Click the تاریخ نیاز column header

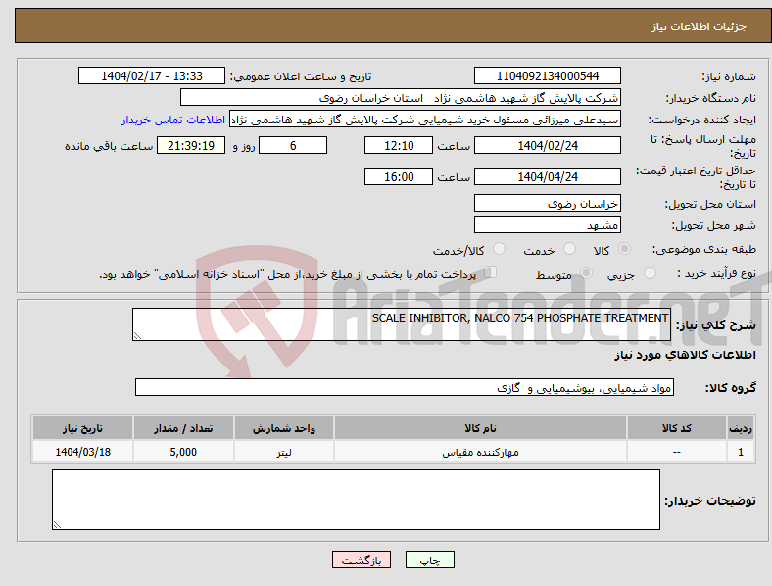pos(82,428)
